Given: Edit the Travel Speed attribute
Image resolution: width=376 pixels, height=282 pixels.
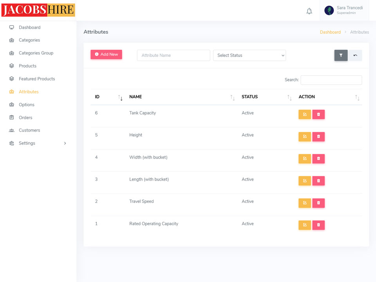Looking at the screenshot, I should [x=304, y=203].
